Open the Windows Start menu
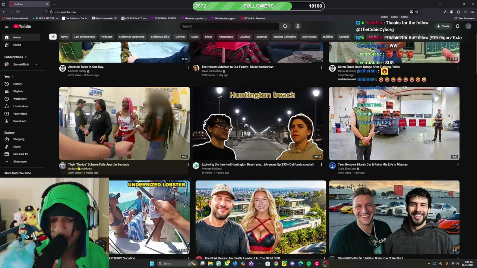Screen dimensions: 477x268 pyautogui.click(x=152, y=264)
